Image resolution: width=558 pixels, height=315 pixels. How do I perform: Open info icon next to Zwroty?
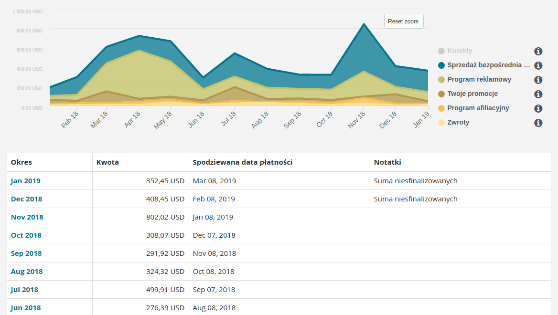tap(538, 123)
